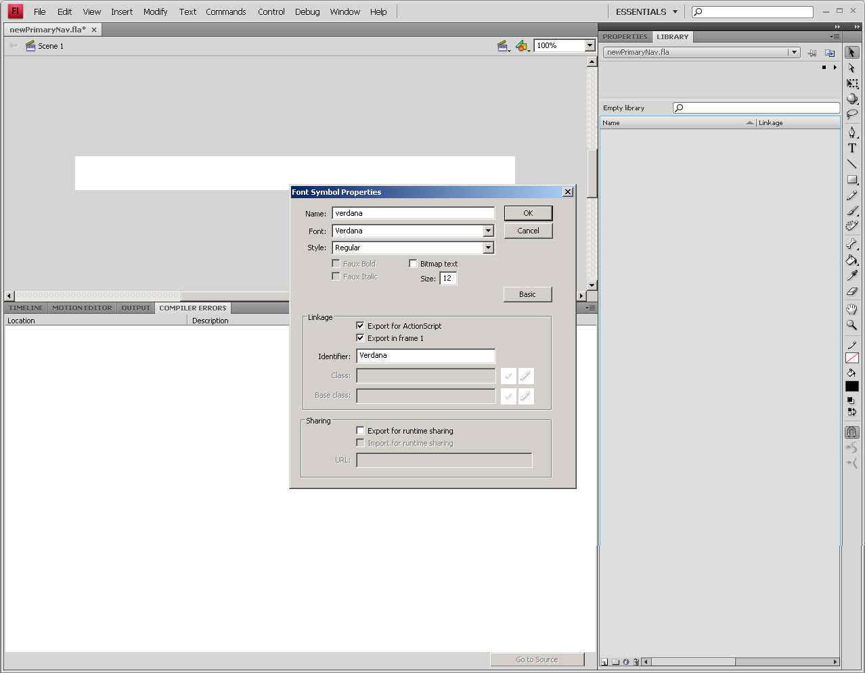The height and width of the screenshot is (673, 865).
Task: Toggle the Faux Italic checkbox
Action: coord(336,276)
